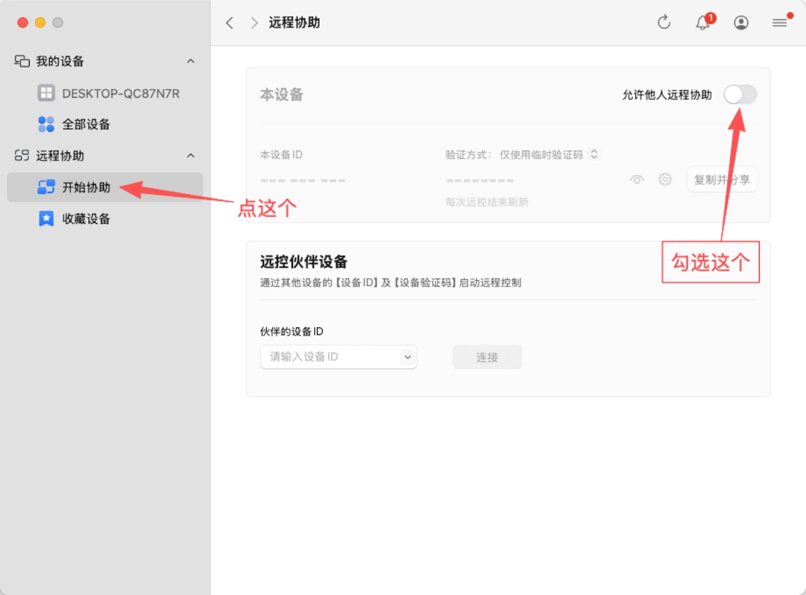
Task: Click the DESKTOP-QC87N7R Windows icon
Action: coord(46,93)
